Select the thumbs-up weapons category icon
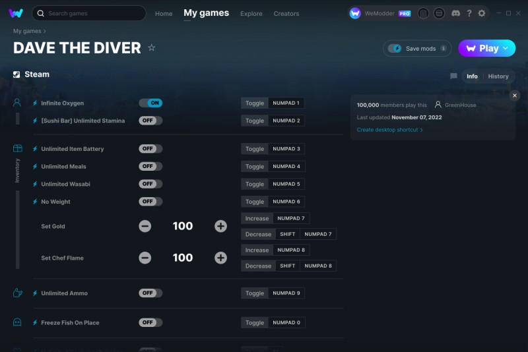Image resolution: width=528 pixels, height=352 pixels. [18, 293]
